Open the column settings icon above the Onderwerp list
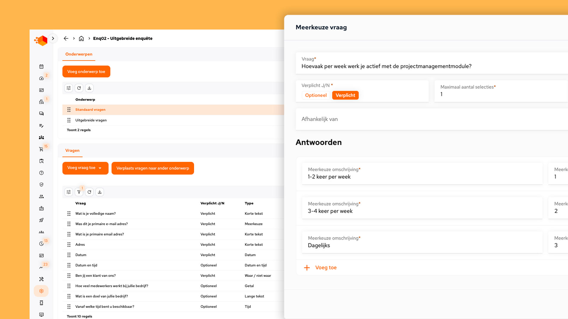 [x=68, y=88]
